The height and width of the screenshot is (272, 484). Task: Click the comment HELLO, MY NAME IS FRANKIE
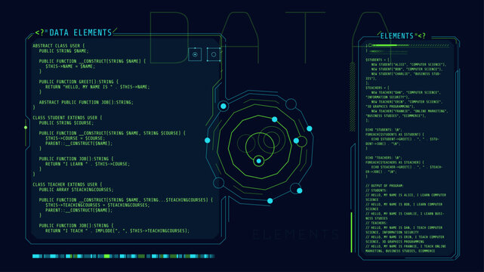pos(405,249)
